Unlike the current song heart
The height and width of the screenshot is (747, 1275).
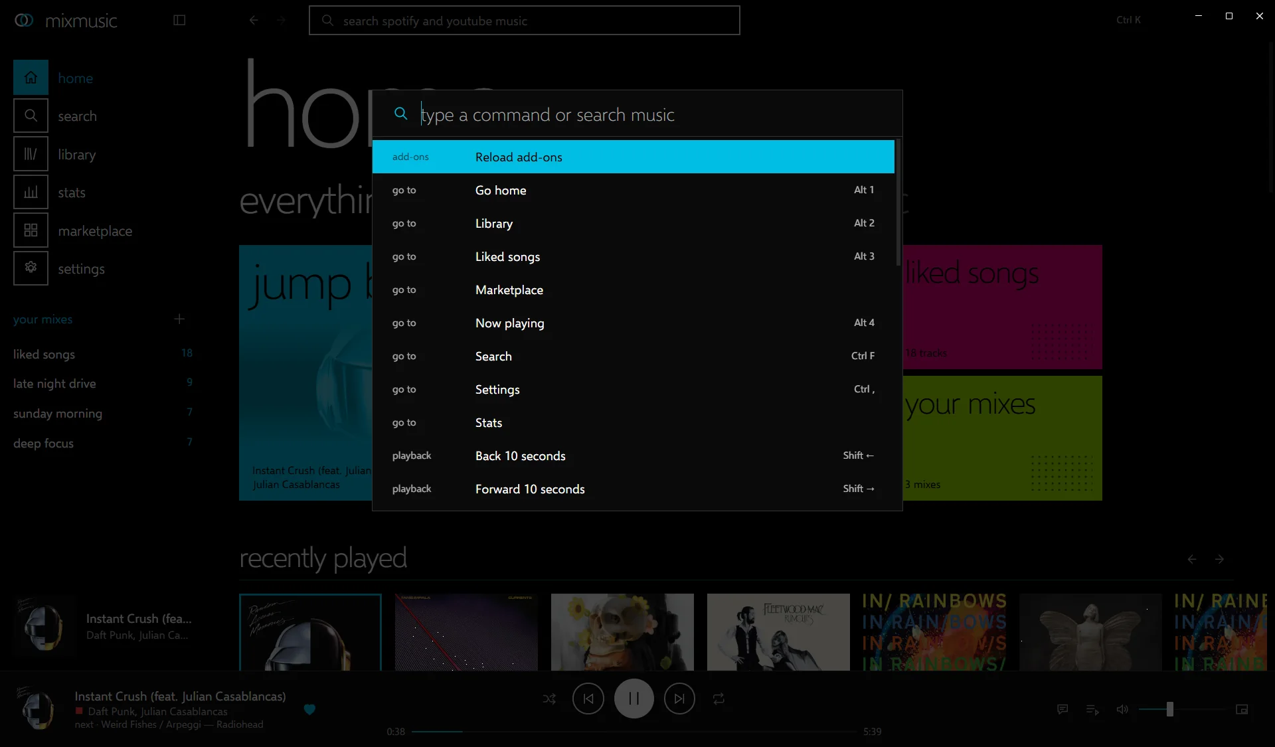[309, 709]
